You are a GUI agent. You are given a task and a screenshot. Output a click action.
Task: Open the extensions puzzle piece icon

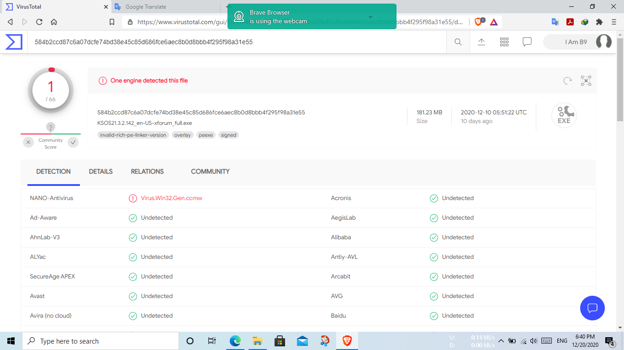click(599, 22)
